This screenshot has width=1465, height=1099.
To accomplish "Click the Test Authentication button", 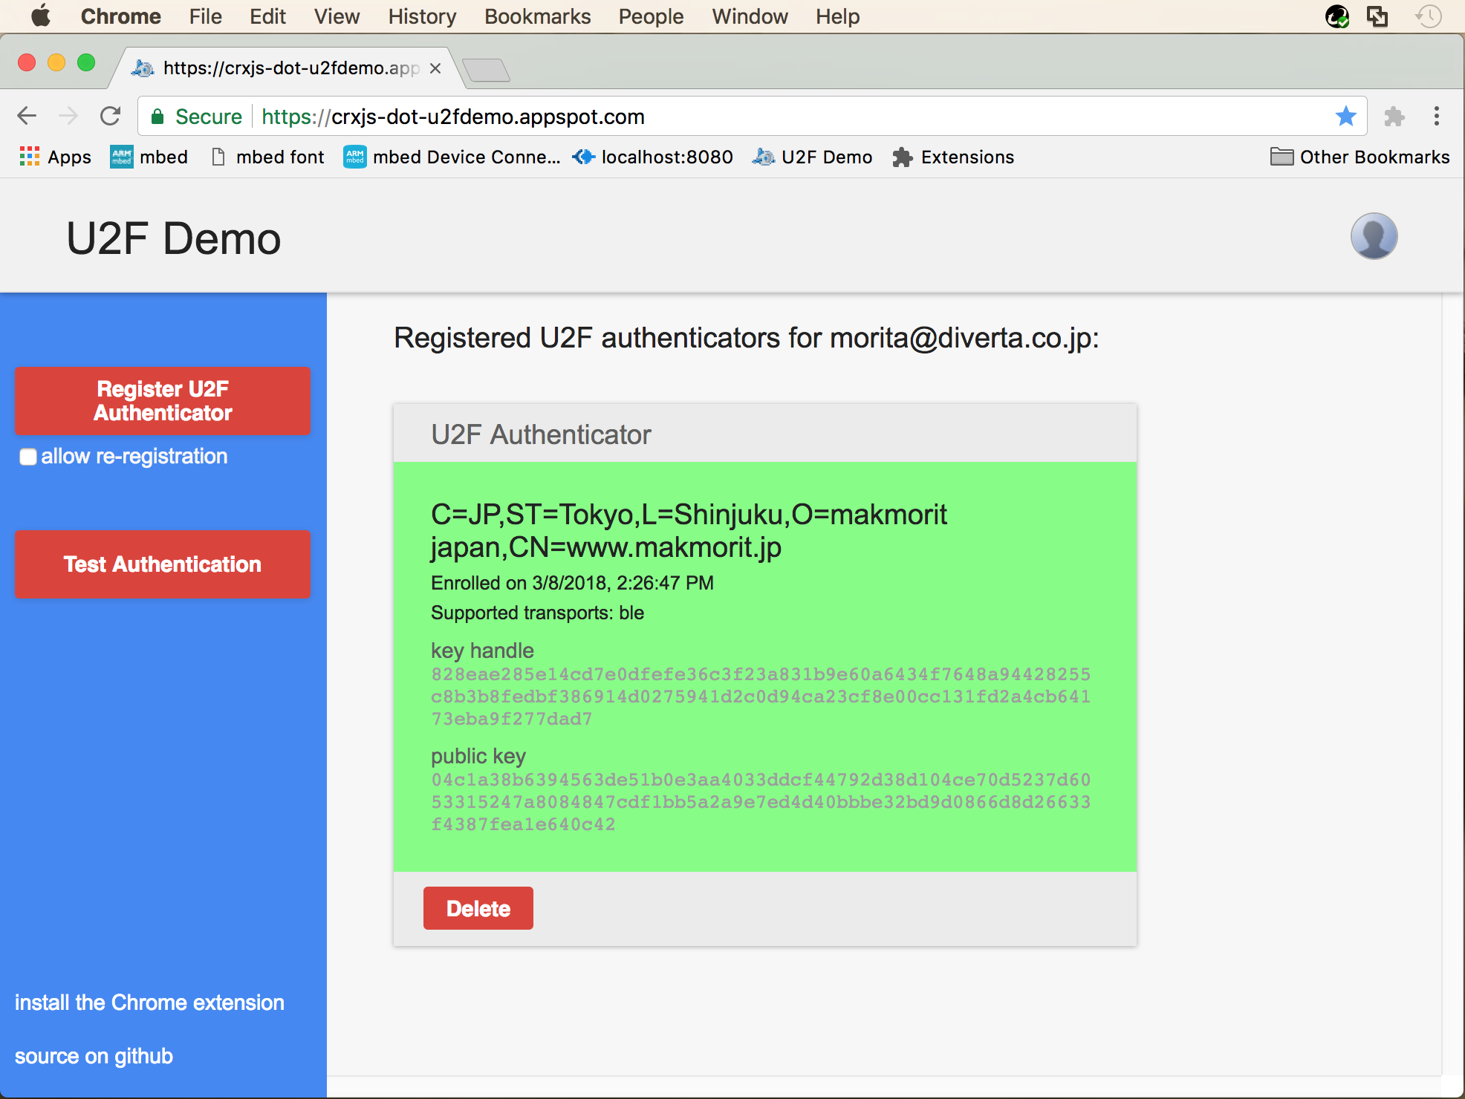I will (x=162, y=564).
